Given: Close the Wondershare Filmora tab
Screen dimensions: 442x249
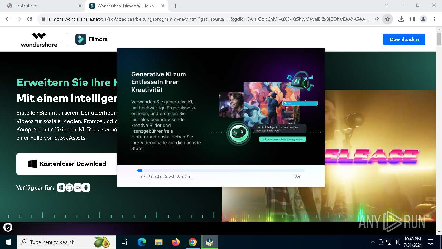Looking at the screenshot, I should [162, 6].
